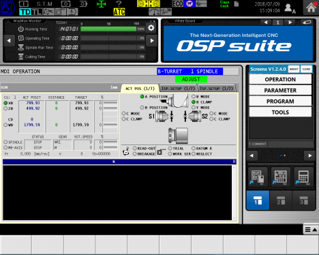Go to previous White Board page
The width and height of the screenshot is (319, 255).
tap(266, 22)
